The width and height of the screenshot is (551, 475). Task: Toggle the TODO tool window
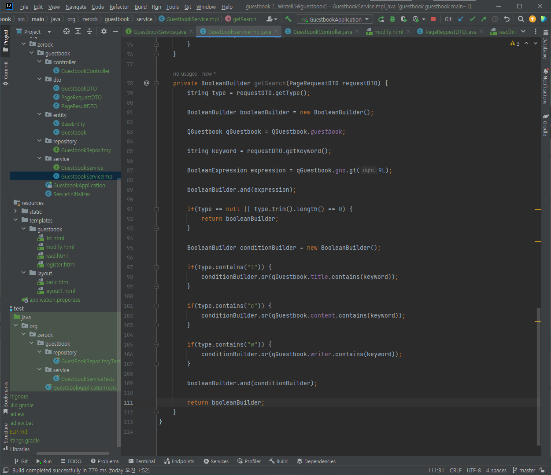(x=71, y=461)
